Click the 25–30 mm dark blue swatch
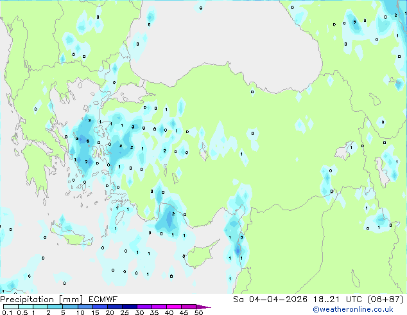 129,307
